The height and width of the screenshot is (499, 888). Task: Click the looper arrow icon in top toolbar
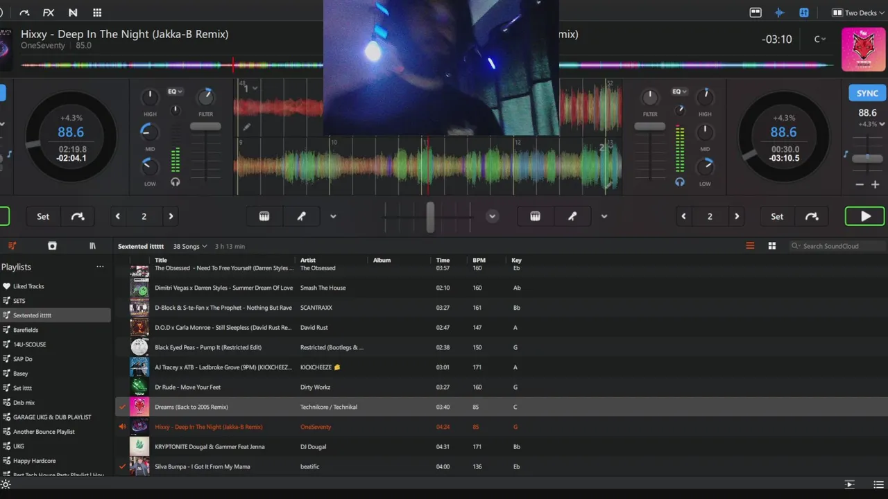24,12
